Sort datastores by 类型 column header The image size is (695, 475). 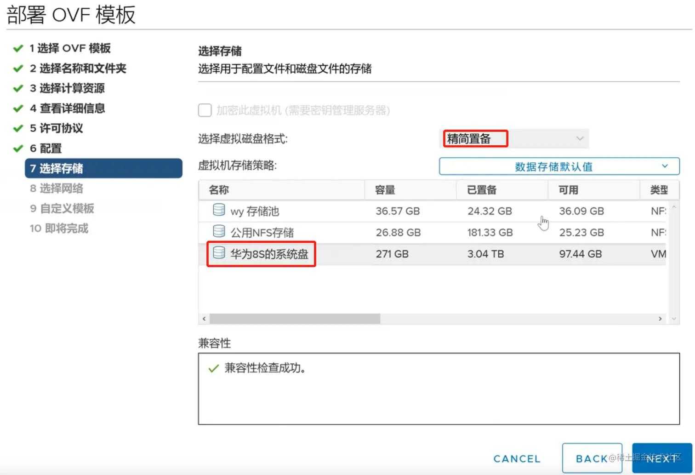point(659,190)
